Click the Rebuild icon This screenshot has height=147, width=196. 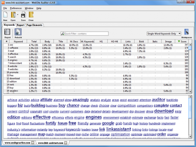tap(18, 32)
